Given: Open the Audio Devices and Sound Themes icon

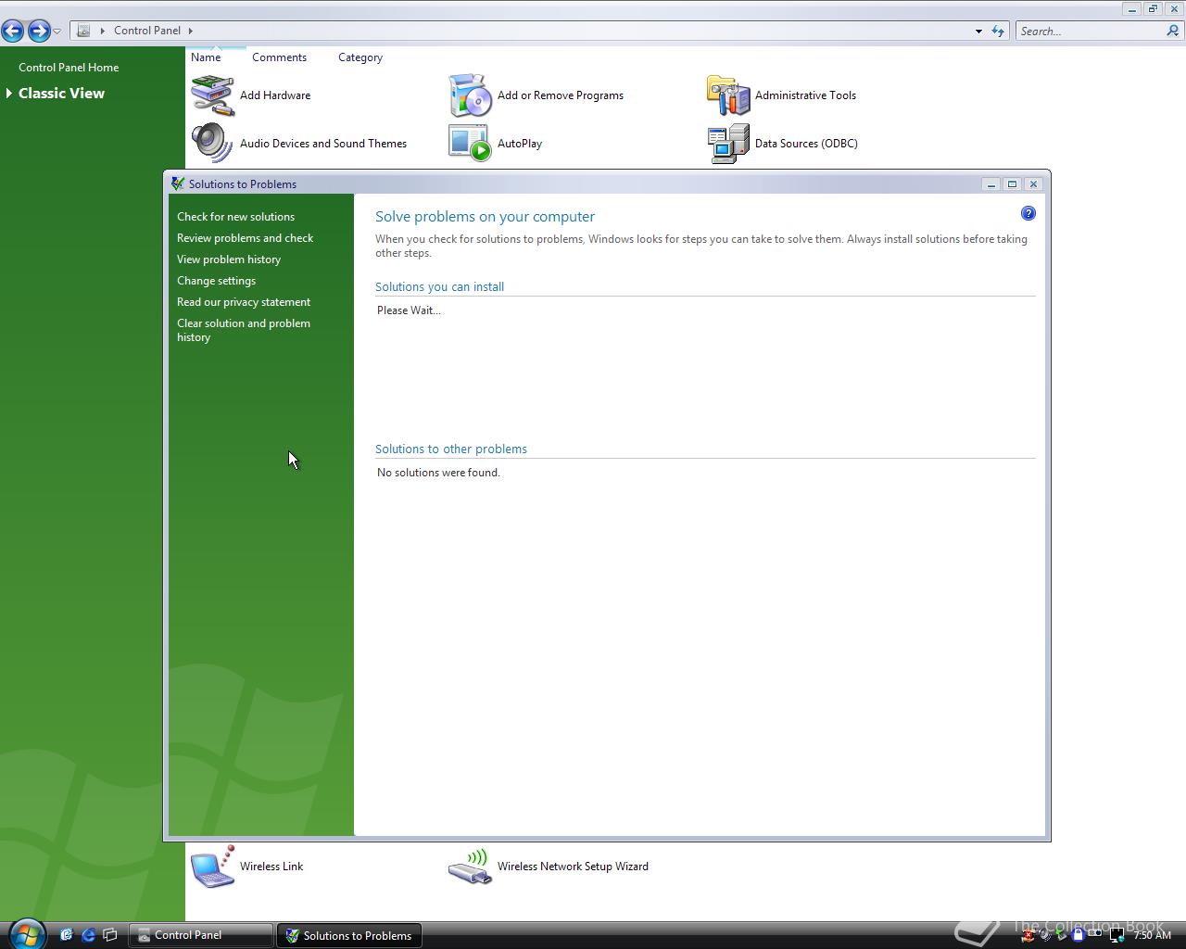Looking at the screenshot, I should point(212,144).
